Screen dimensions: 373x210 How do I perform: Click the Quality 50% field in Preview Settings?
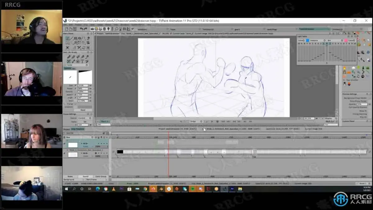click(361, 104)
